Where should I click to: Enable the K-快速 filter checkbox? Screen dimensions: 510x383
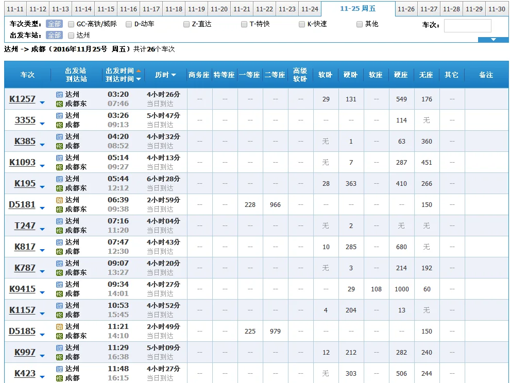(x=302, y=24)
